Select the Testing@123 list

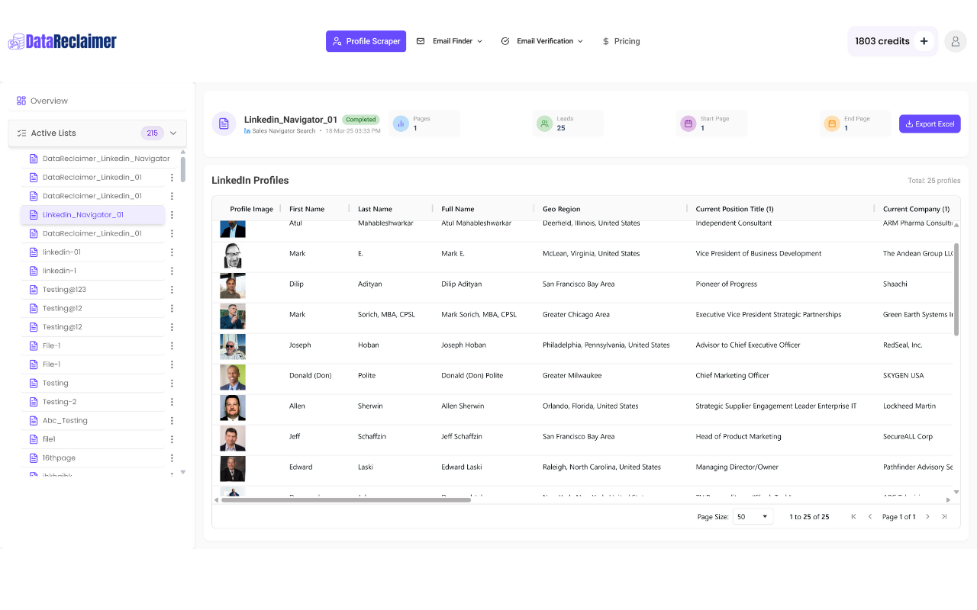point(92,290)
